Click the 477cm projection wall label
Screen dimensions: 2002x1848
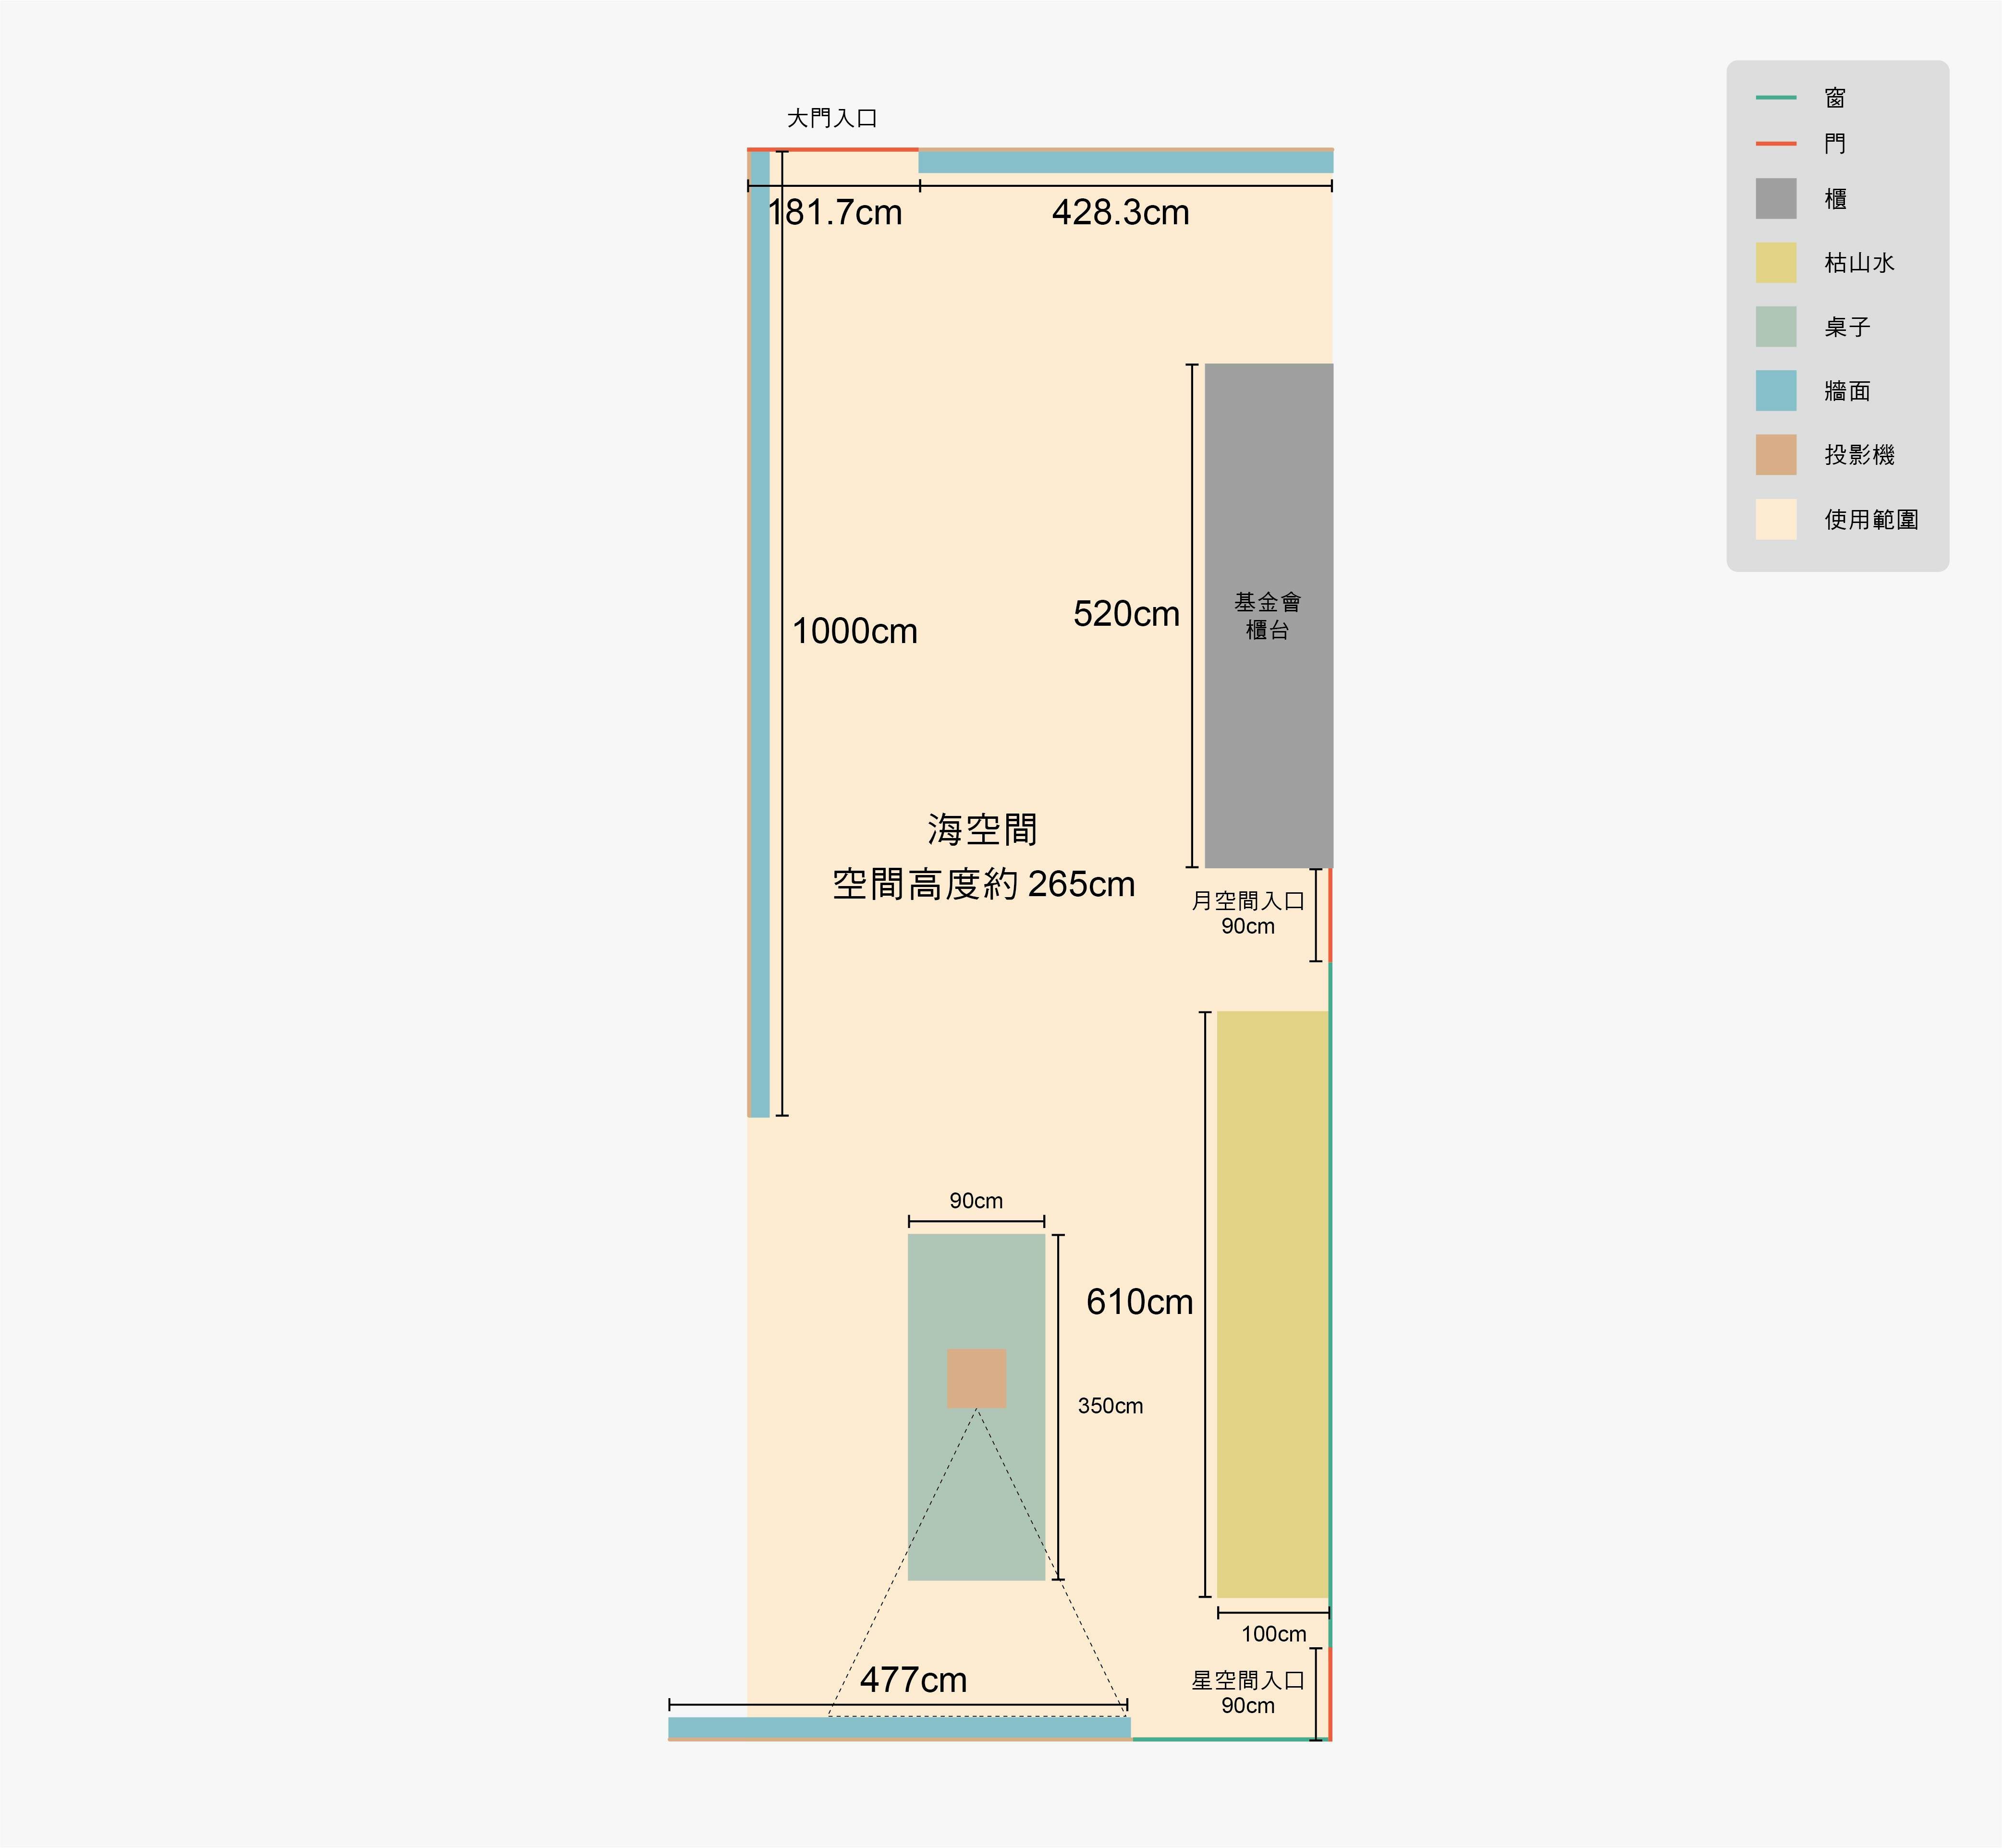click(x=913, y=1679)
